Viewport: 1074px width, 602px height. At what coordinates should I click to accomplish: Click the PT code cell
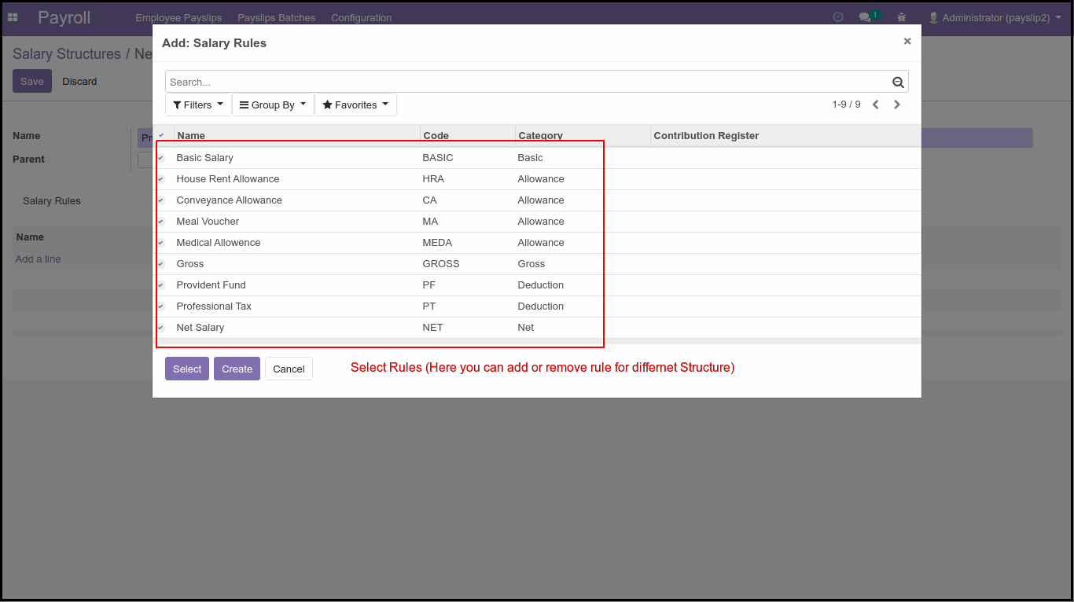click(x=428, y=307)
